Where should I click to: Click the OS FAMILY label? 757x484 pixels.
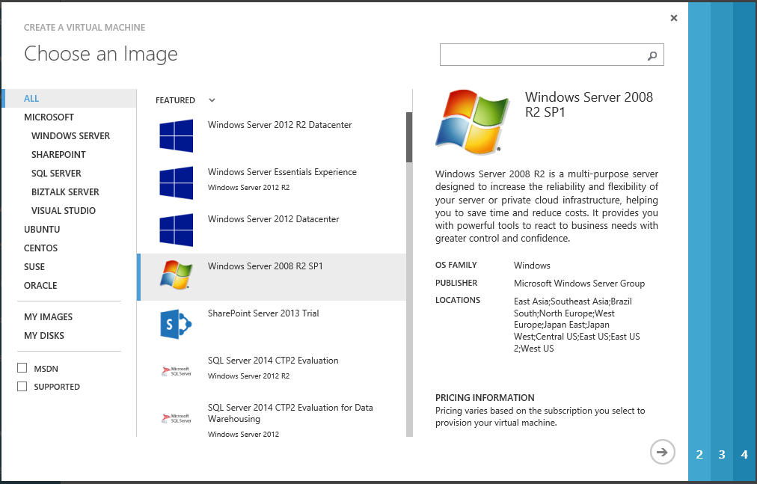click(456, 265)
